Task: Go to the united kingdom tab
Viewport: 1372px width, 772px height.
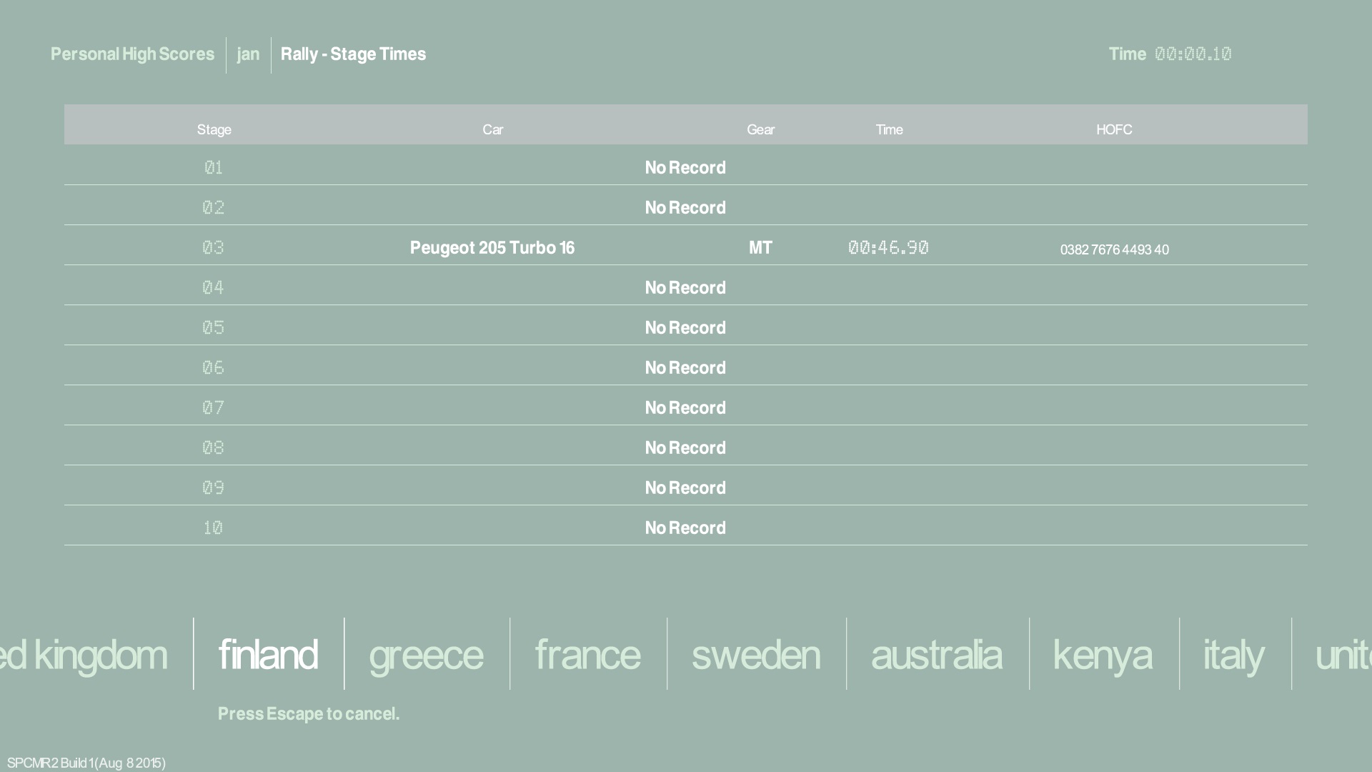Action: click(x=84, y=655)
